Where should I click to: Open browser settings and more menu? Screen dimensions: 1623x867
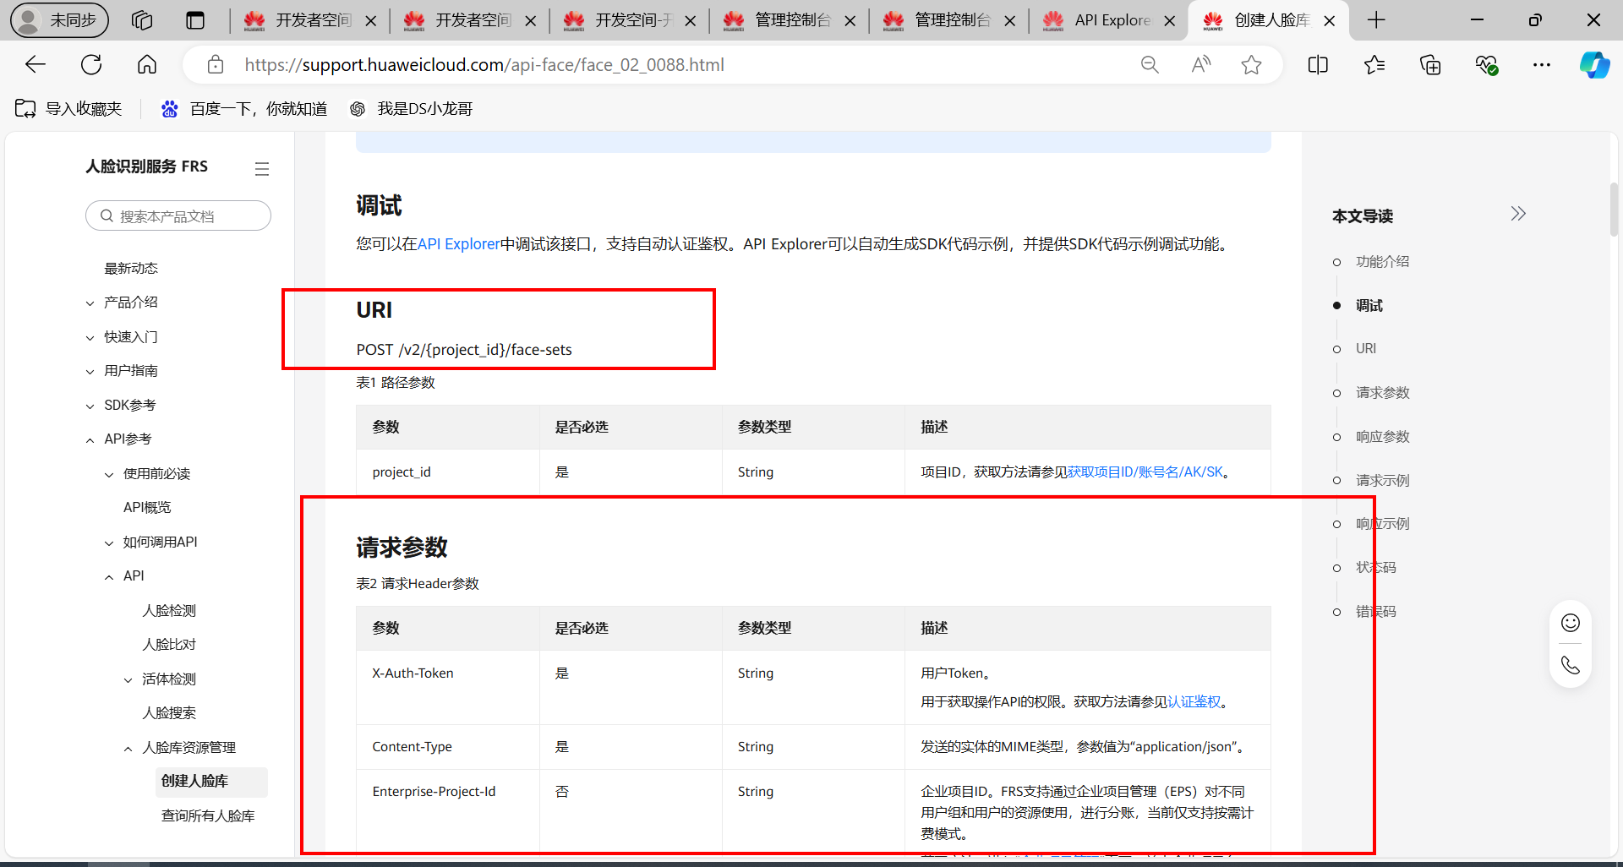click(1542, 65)
